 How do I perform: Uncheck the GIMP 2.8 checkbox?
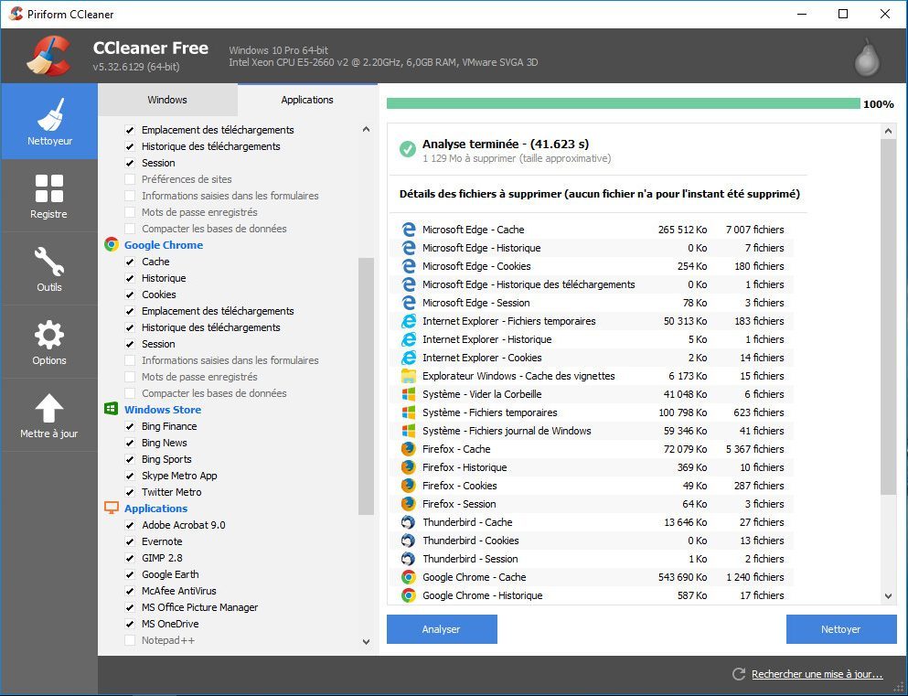click(130, 558)
